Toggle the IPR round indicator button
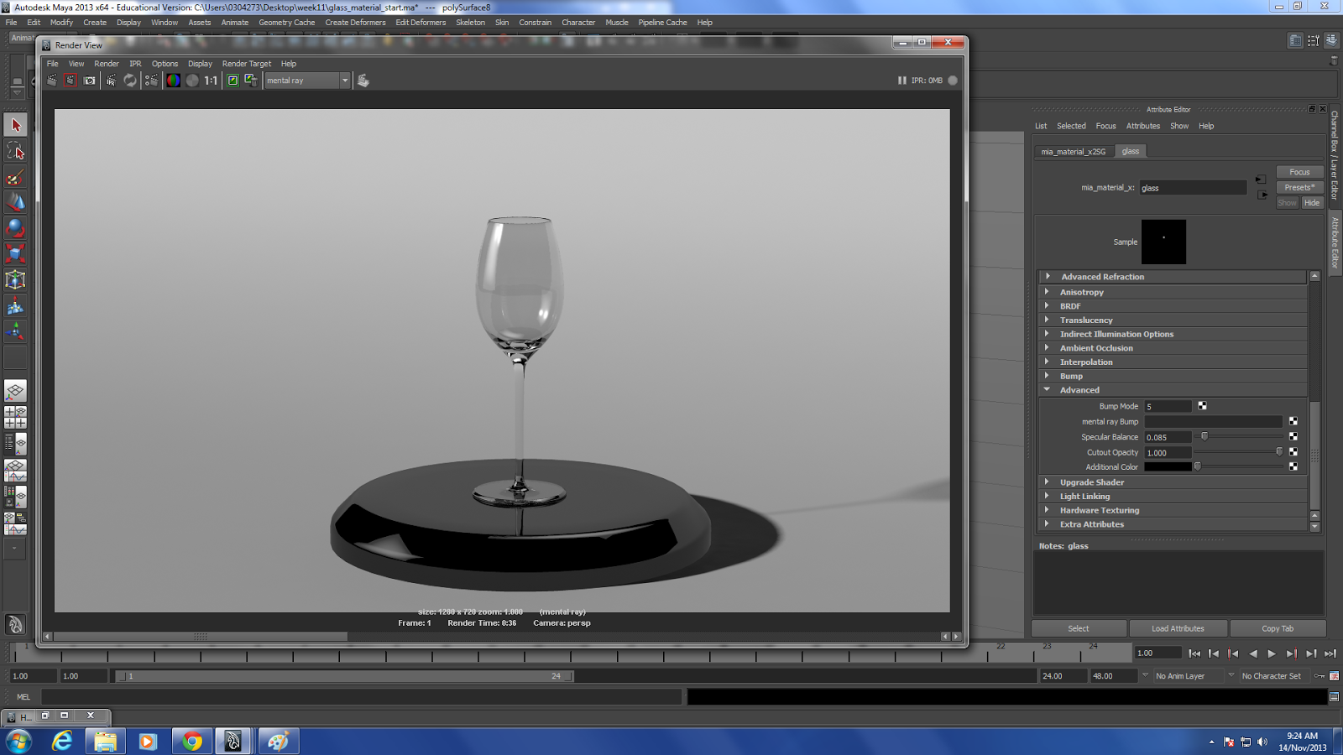Image resolution: width=1343 pixels, height=755 pixels. [x=953, y=81]
